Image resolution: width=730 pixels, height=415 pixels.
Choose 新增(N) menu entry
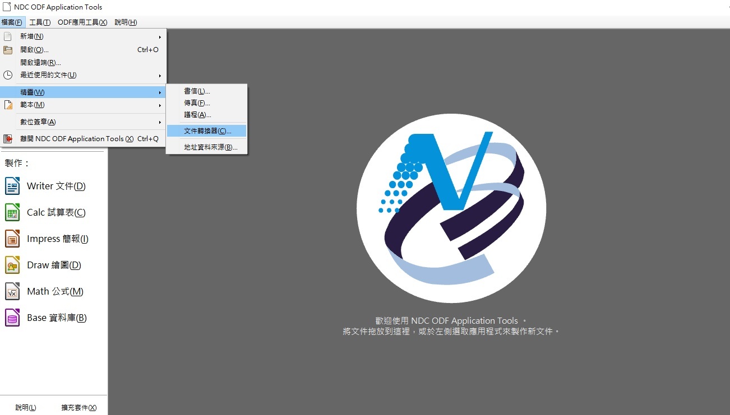(83, 36)
